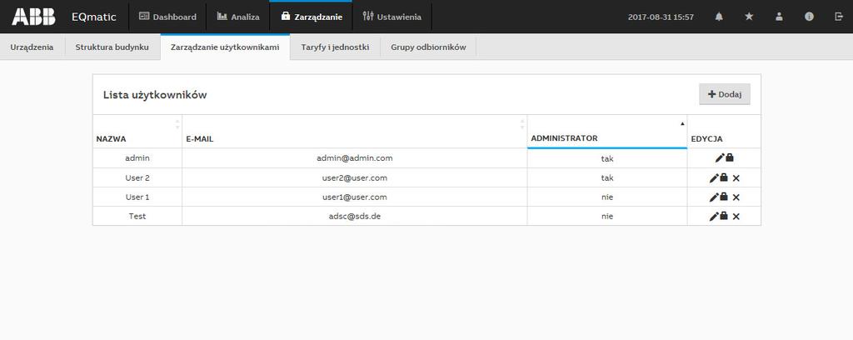The image size is (853, 340).
Task: Click email user2@user.com
Action: click(x=355, y=177)
